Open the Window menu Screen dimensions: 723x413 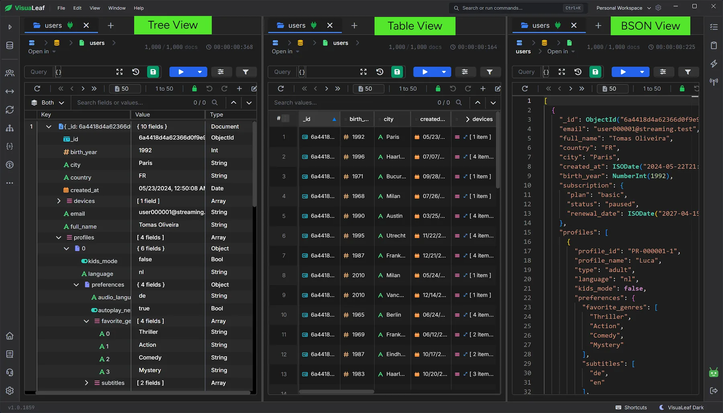point(117,8)
